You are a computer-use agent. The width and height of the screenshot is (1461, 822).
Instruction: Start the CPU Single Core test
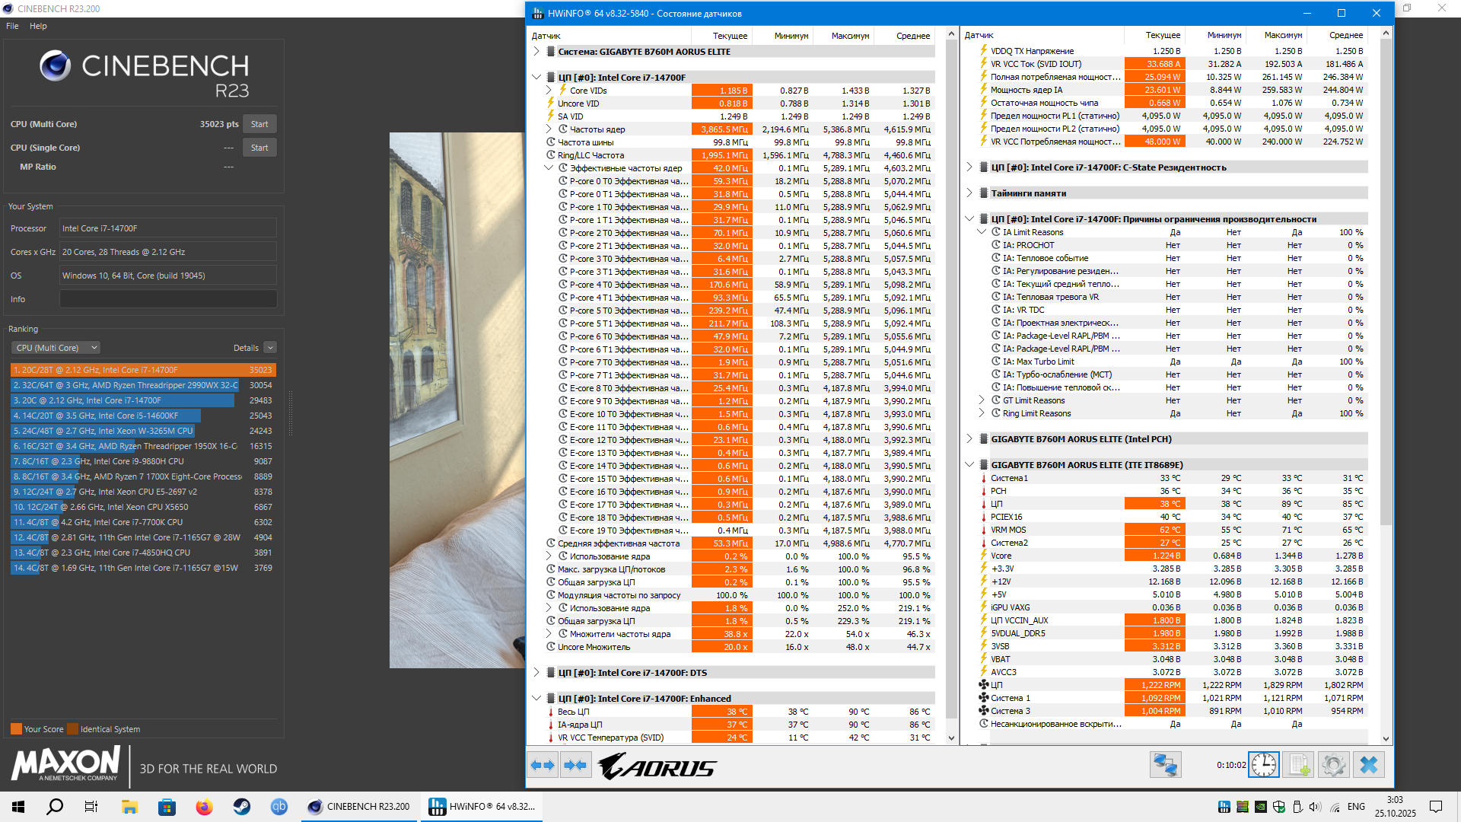(259, 148)
